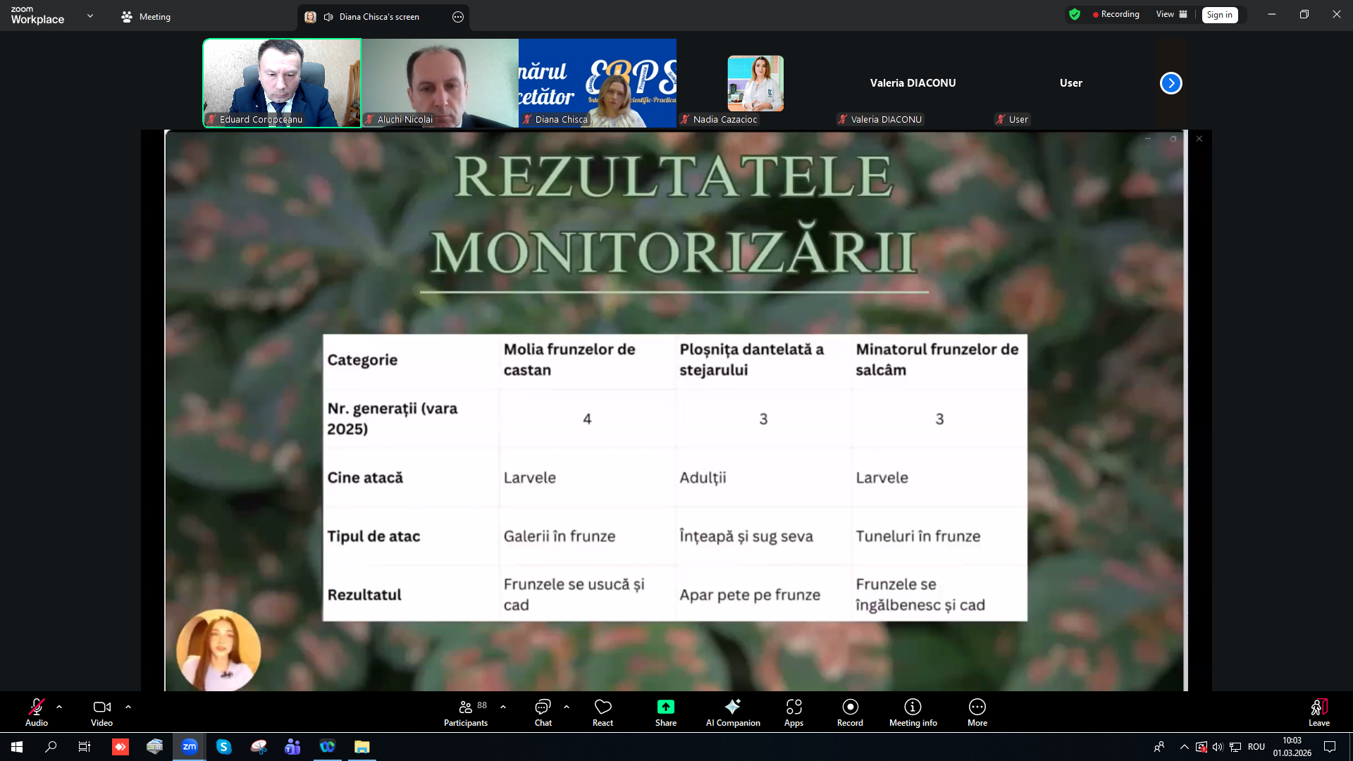Show next participants with the blue arrow
This screenshot has width=1353, height=761.
coord(1170,83)
